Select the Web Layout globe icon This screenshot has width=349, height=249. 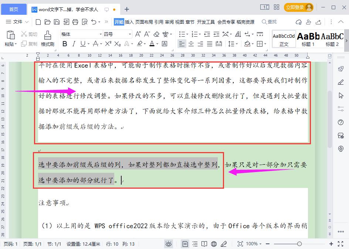coord(213,244)
